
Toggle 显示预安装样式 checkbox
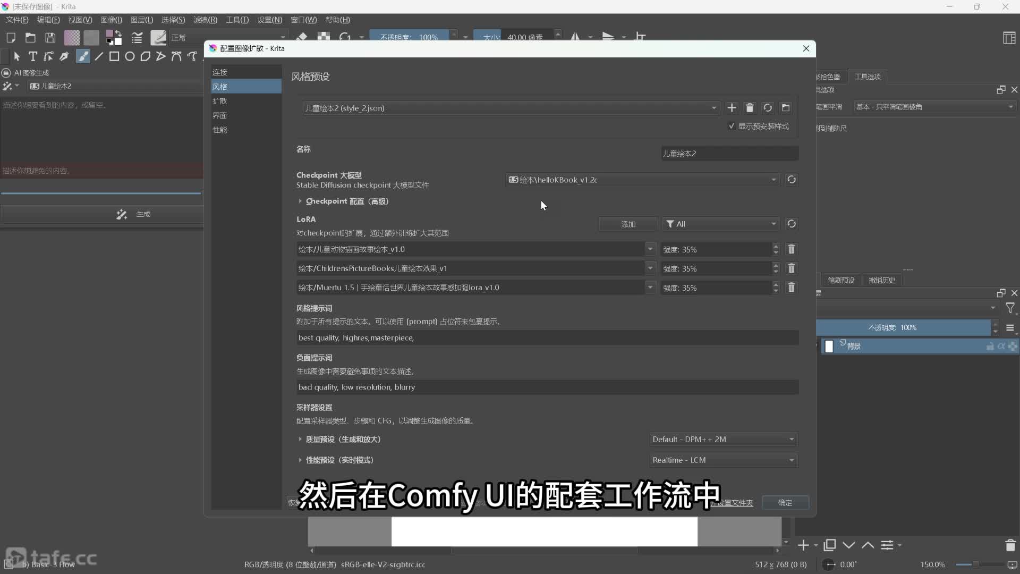pyautogui.click(x=732, y=126)
